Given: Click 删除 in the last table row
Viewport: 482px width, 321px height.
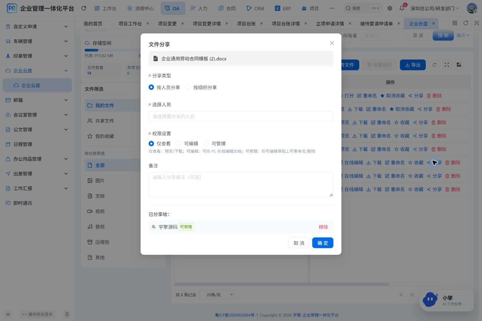Looking at the screenshot, I should pyautogui.click(x=453, y=189).
